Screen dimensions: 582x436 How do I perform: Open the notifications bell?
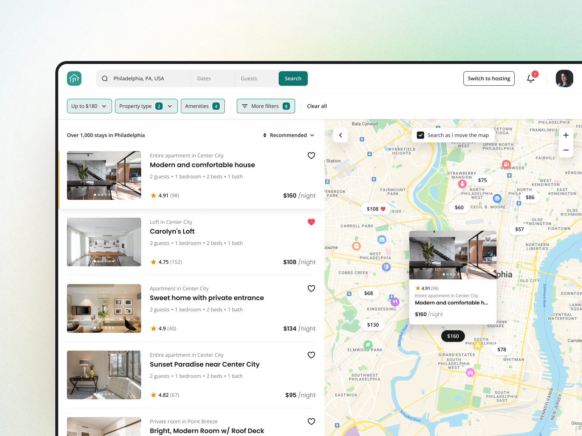[x=531, y=78]
